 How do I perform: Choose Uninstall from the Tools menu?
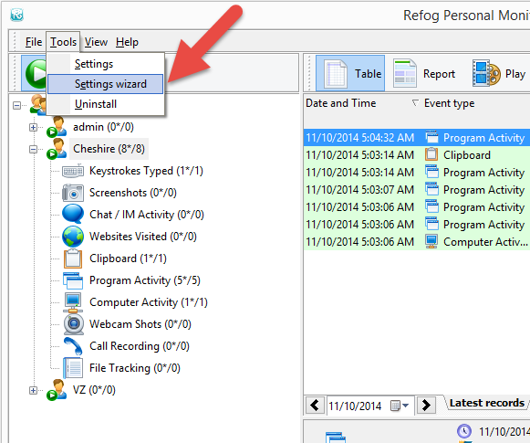tap(105, 104)
